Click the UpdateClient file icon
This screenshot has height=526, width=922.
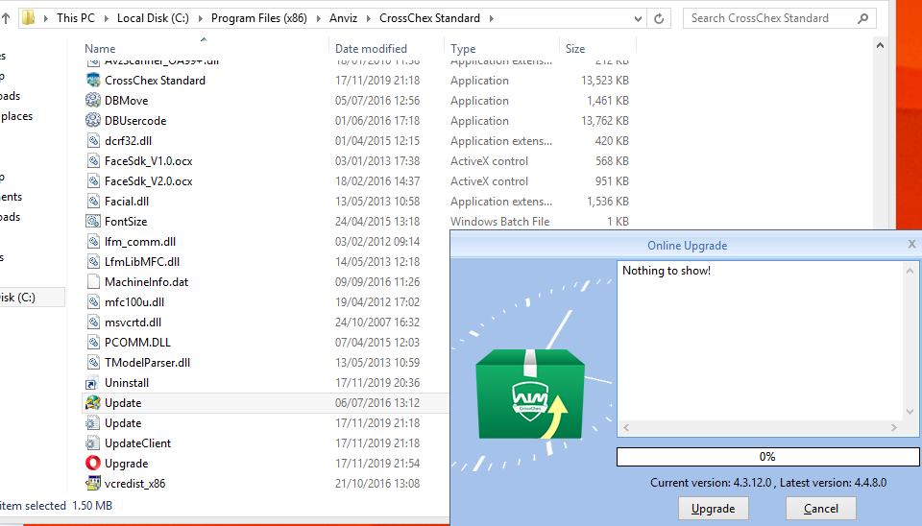click(x=93, y=442)
